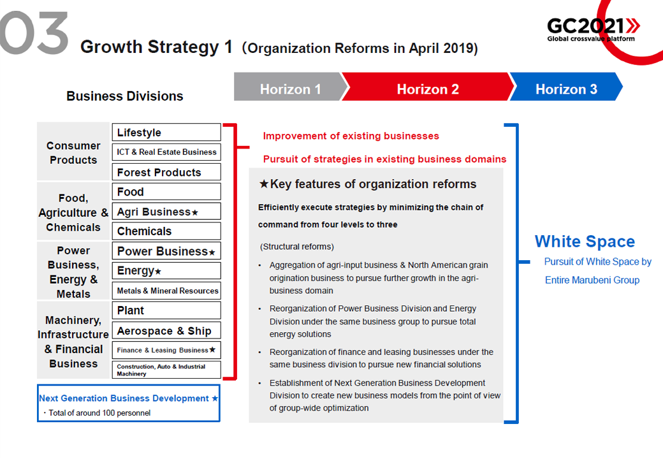
Task: Choose the Forest Products division box
Action: (166, 172)
